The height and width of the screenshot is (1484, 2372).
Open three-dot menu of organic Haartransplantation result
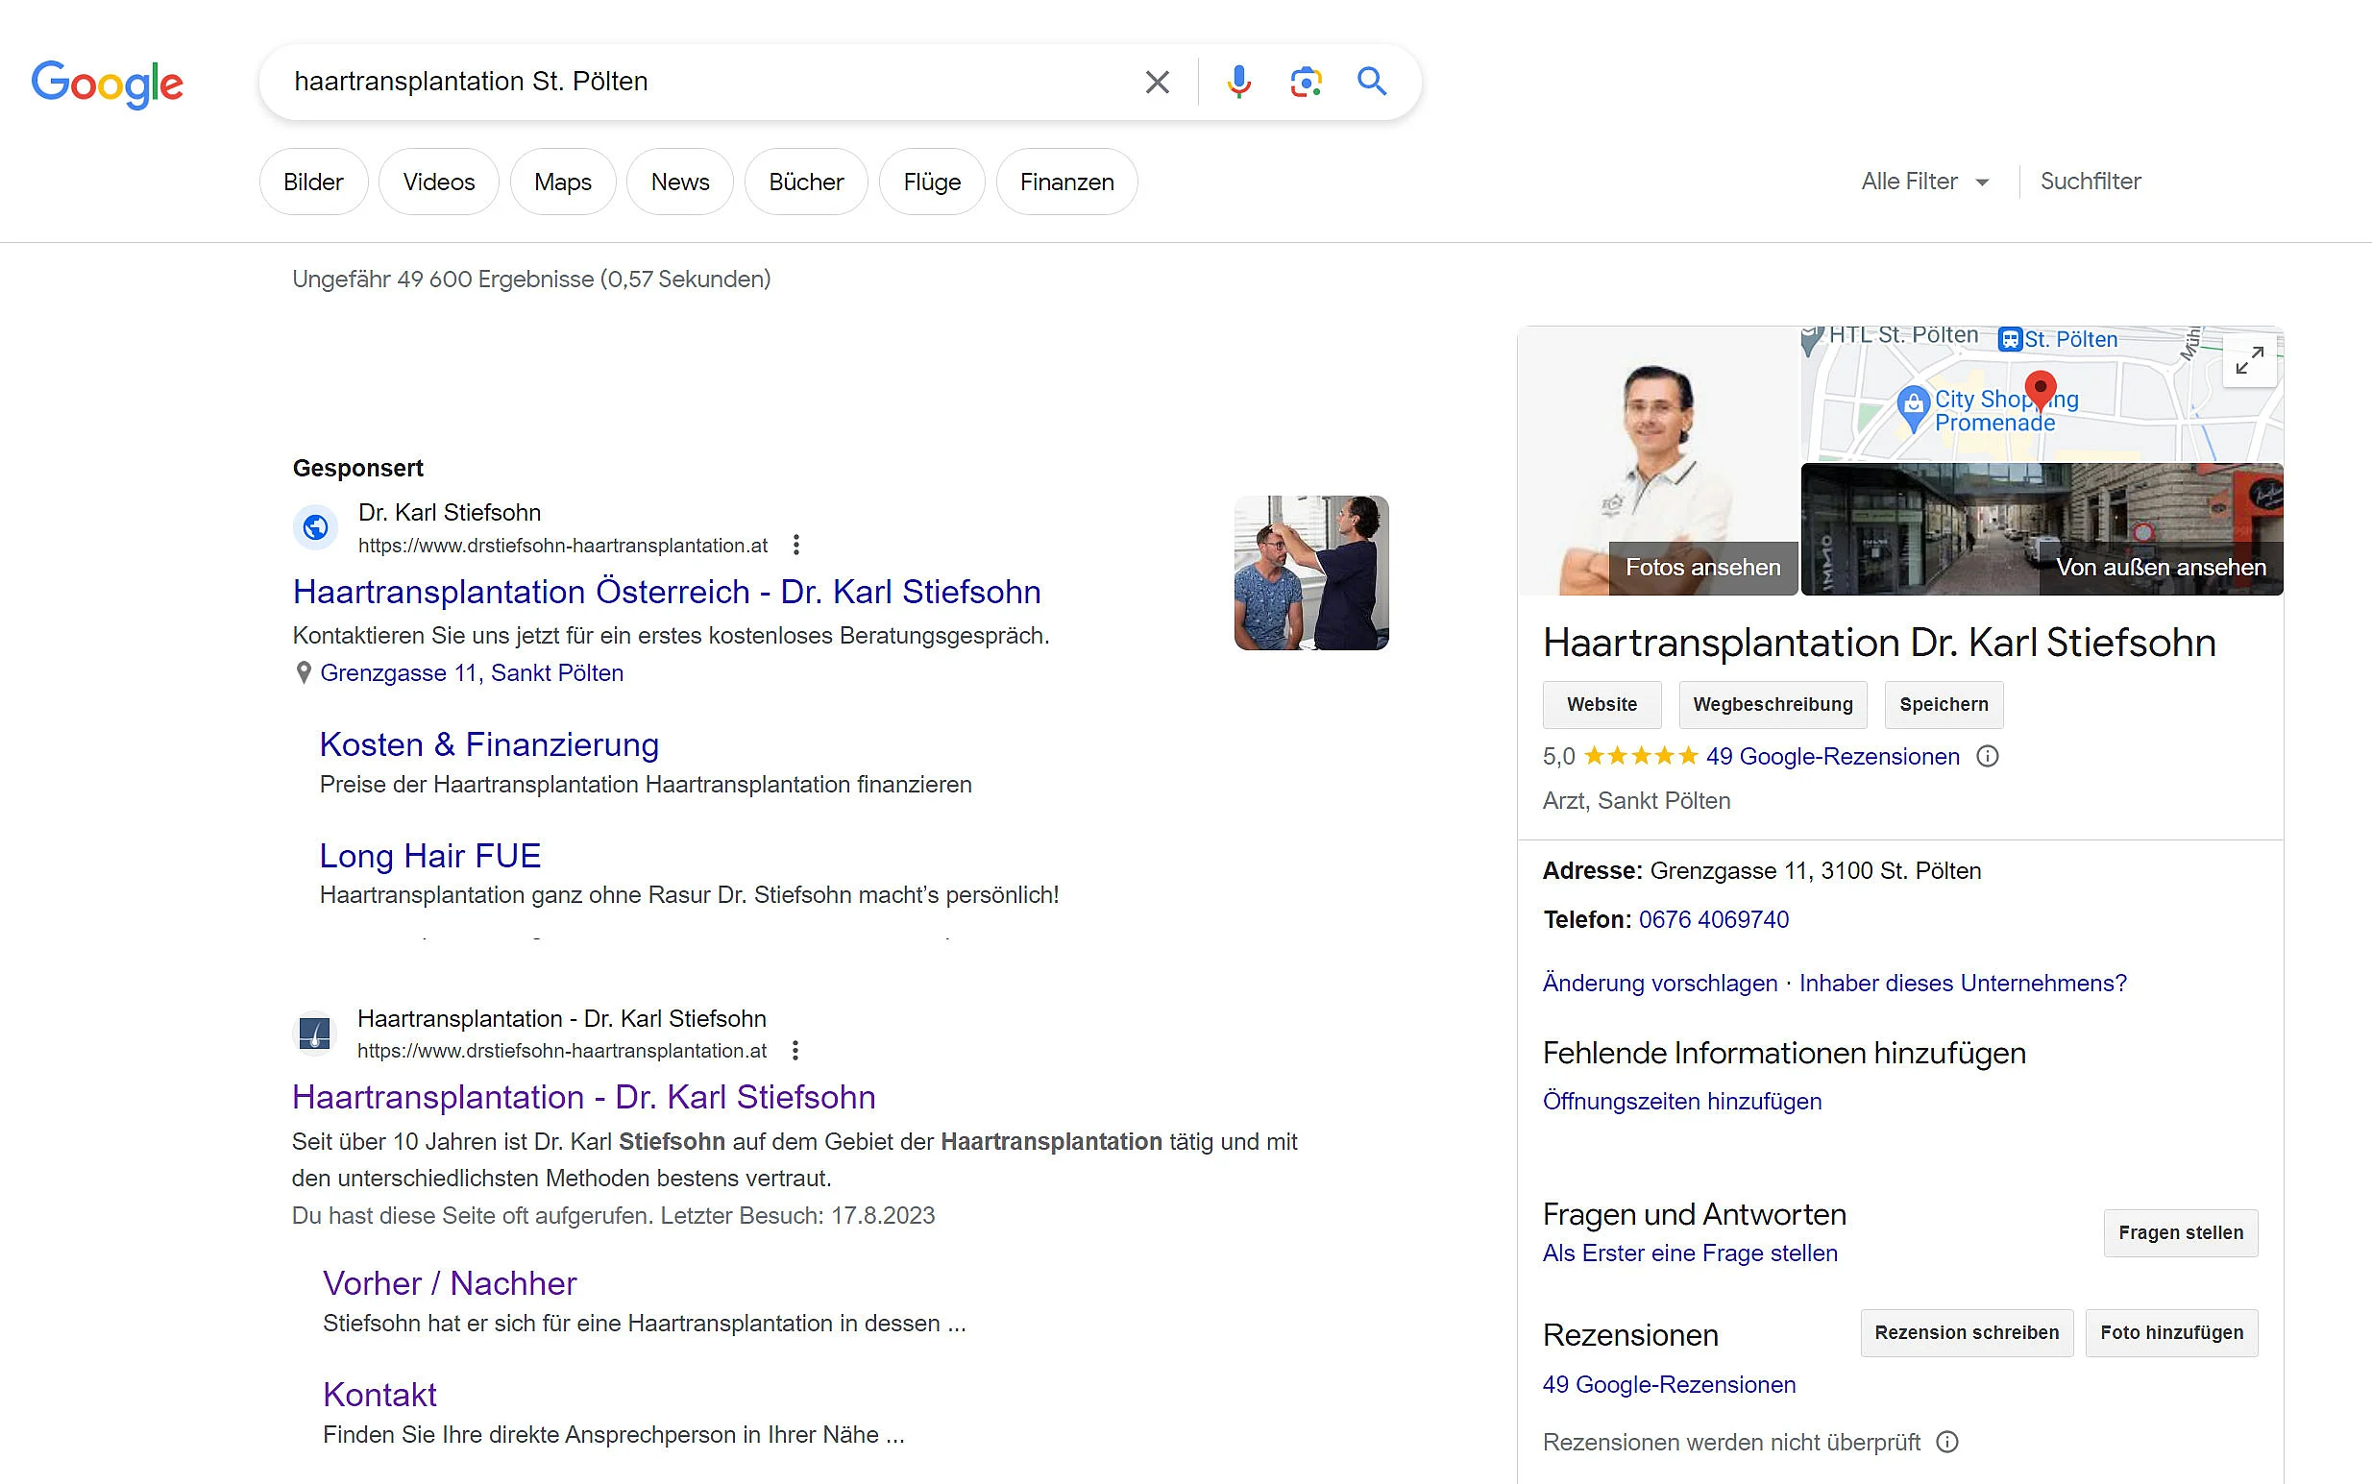click(795, 1051)
